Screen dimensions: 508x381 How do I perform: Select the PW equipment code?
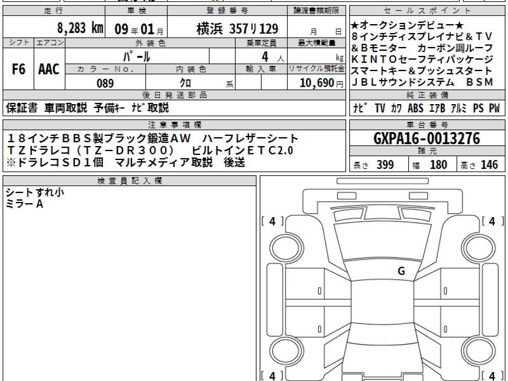coord(494,108)
